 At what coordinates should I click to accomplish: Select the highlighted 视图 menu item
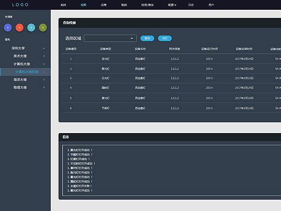tap(84, 5)
